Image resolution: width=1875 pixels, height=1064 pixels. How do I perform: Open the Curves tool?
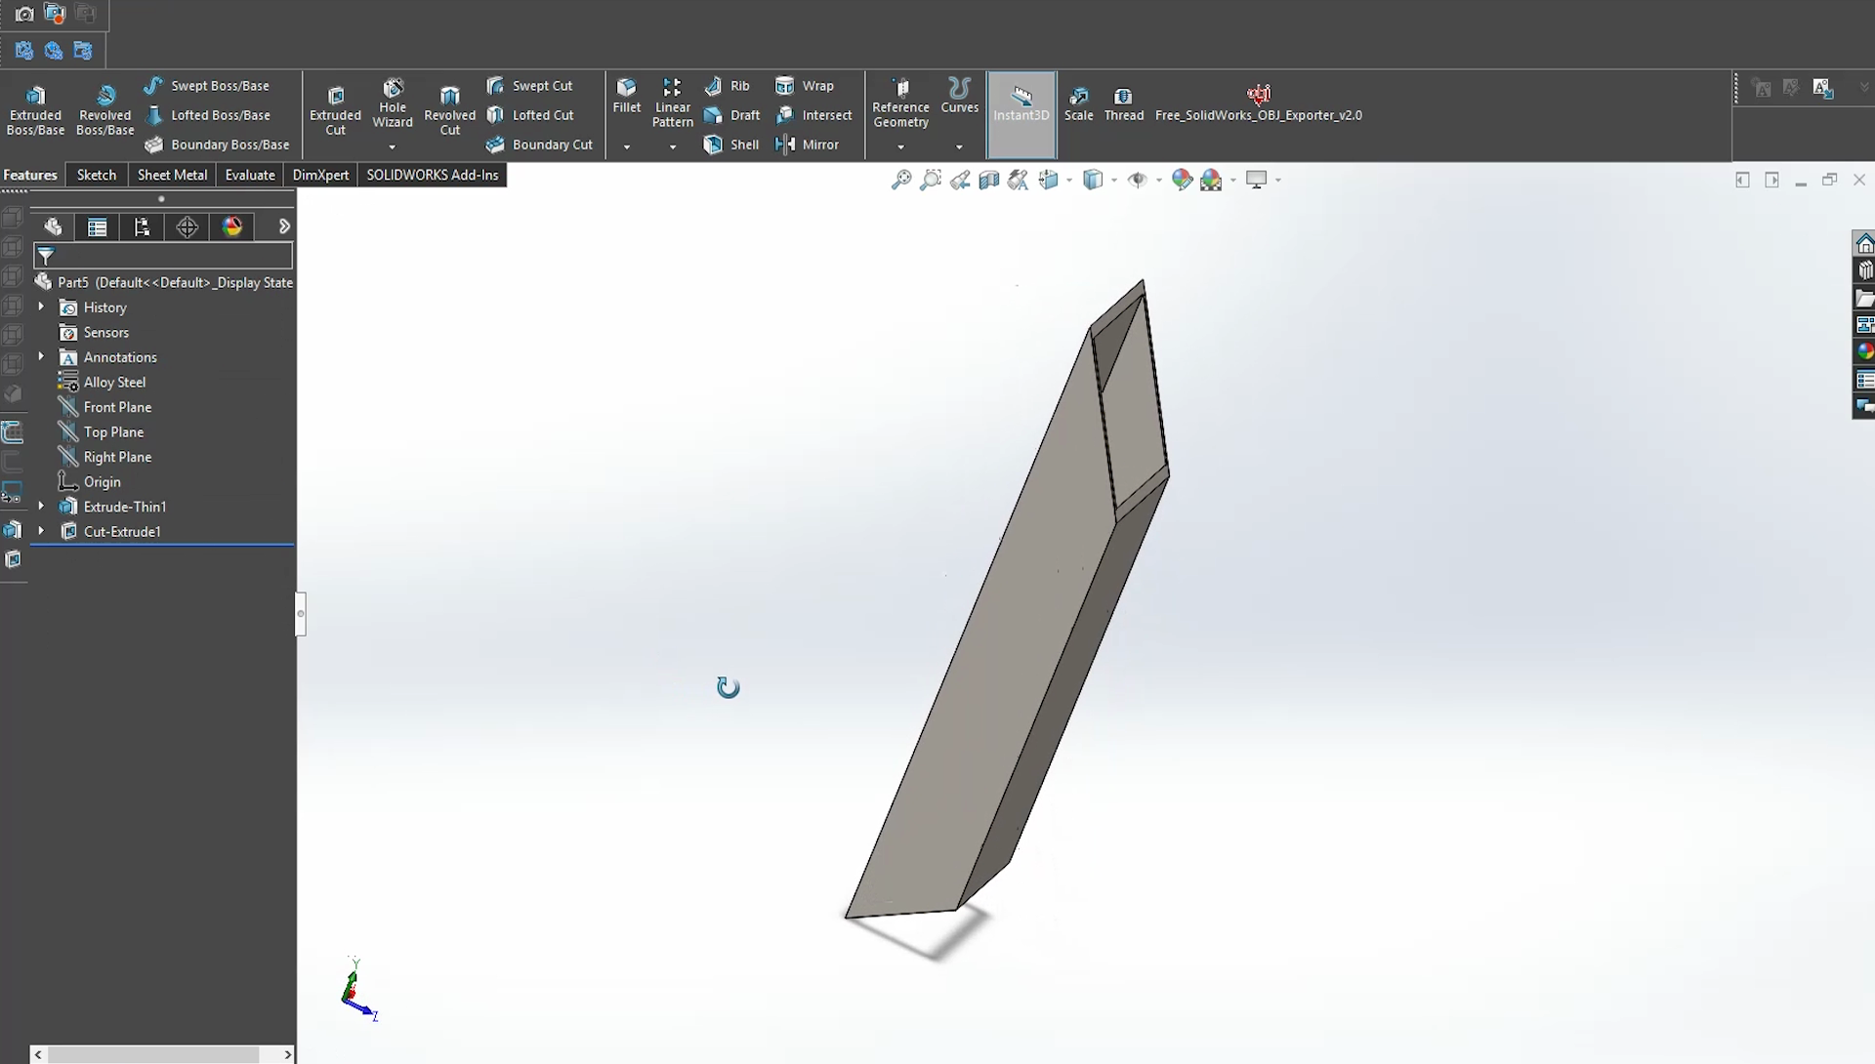coord(959,96)
